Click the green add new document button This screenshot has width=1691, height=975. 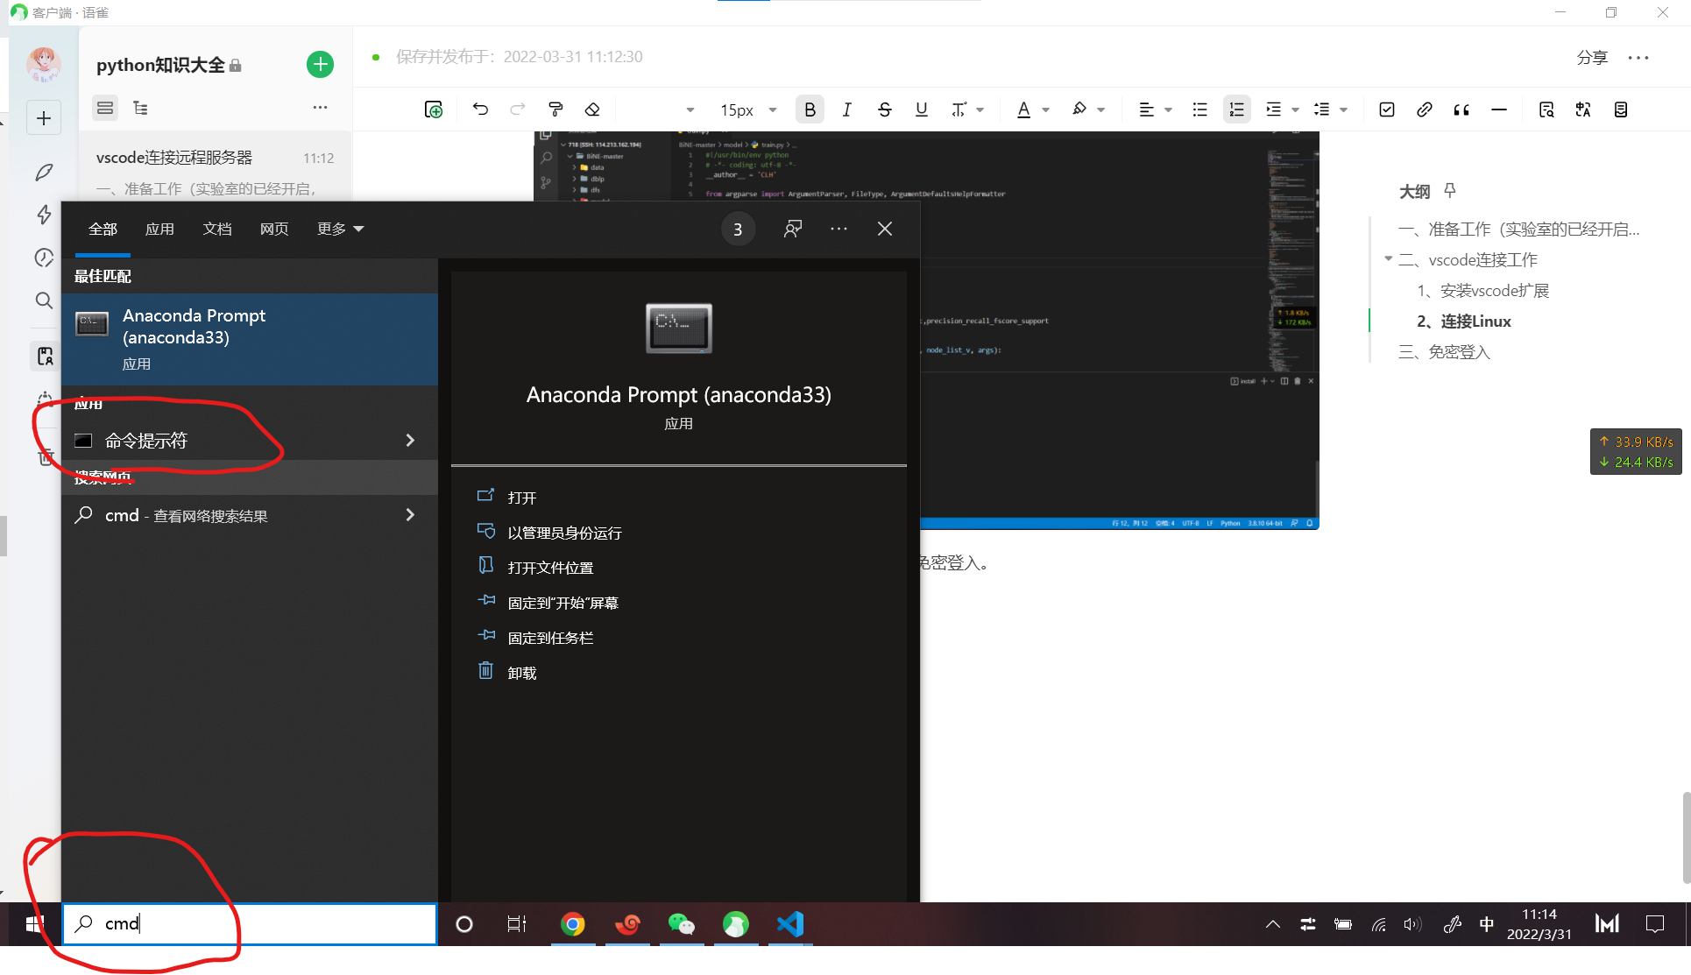pos(320,64)
